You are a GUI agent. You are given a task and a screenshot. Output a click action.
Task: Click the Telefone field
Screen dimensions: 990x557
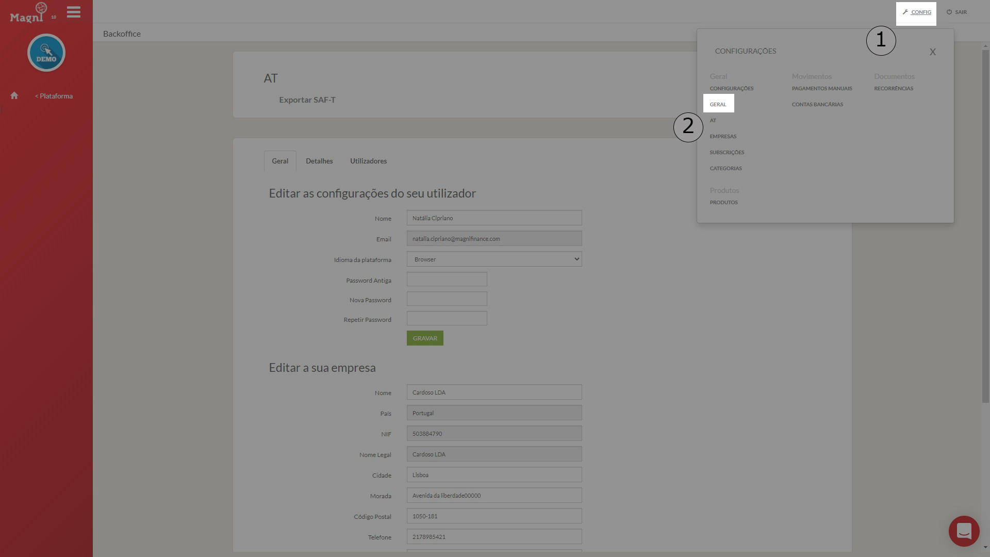pos(494,537)
